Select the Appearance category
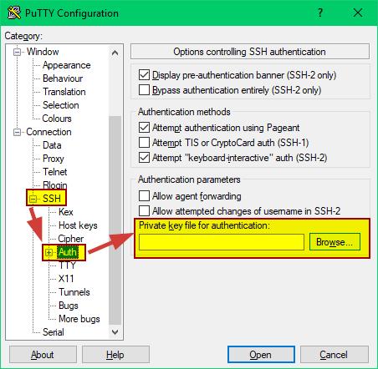378x369 pixels. click(67, 65)
